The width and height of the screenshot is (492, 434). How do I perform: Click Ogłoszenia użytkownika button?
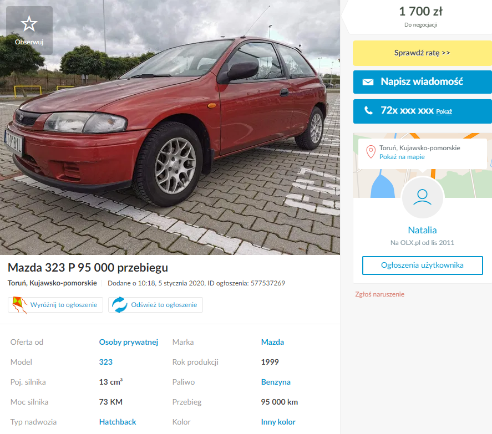422,265
